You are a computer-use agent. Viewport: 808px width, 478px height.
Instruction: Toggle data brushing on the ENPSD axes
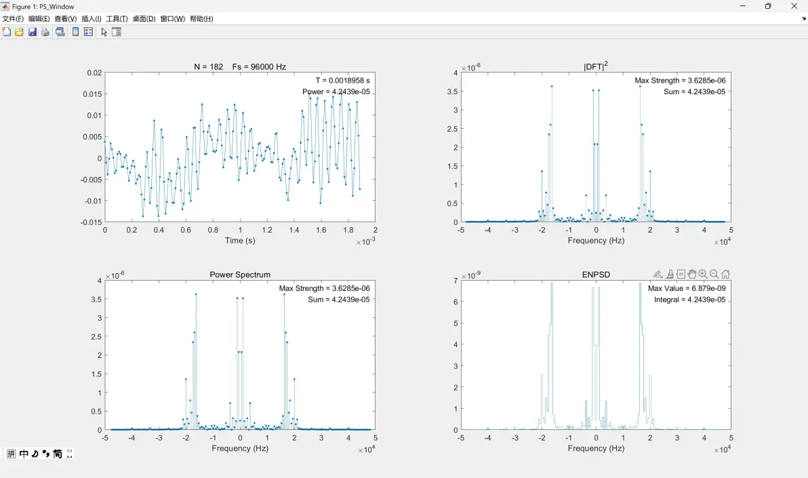click(x=670, y=275)
